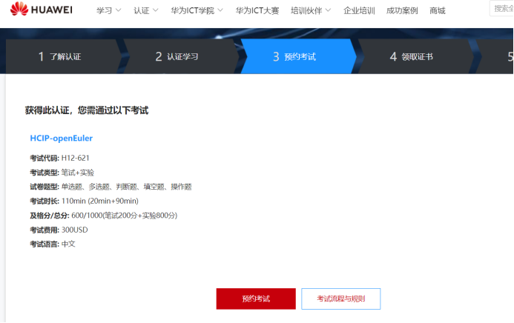Select exam type 笔试+实验 text
The height and width of the screenshot is (323, 514).
tap(78, 173)
